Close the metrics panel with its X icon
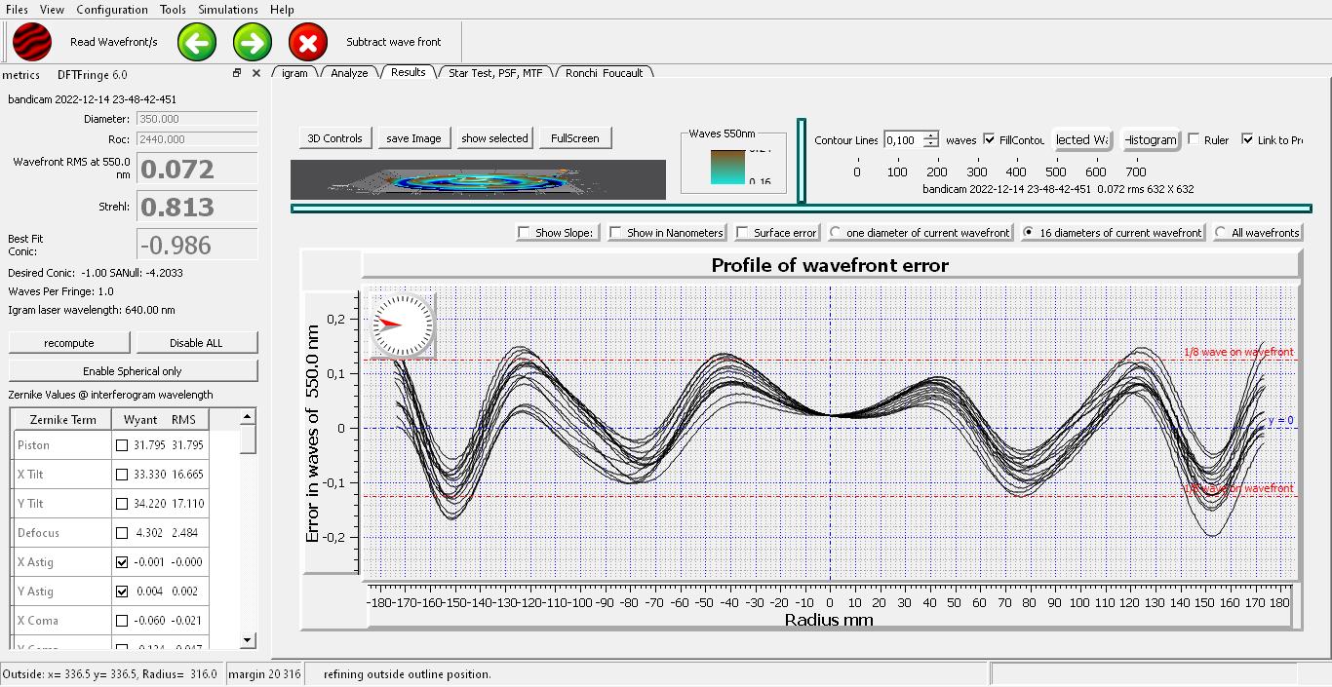 coord(256,73)
